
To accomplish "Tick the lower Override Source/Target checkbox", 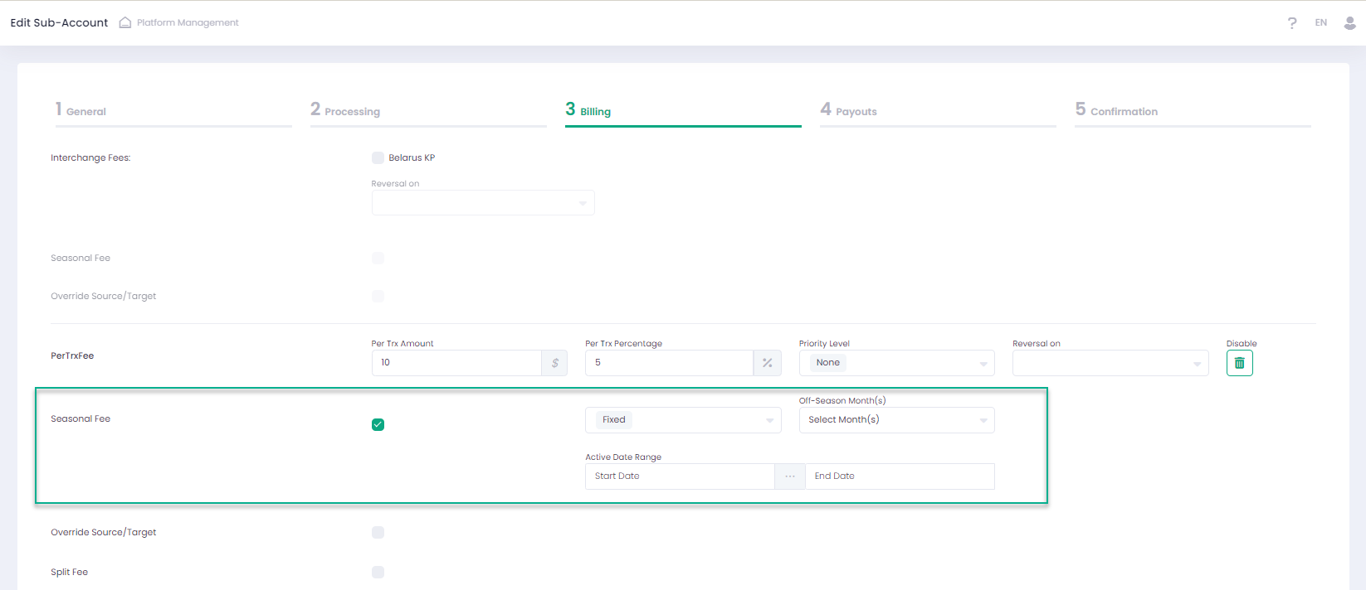I will pyautogui.click(x=378, y=532).
